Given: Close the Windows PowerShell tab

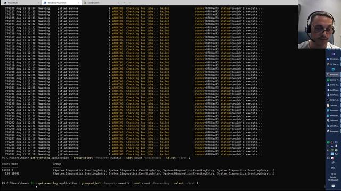Looking at the screenshot, I should [x=78, y=3].
